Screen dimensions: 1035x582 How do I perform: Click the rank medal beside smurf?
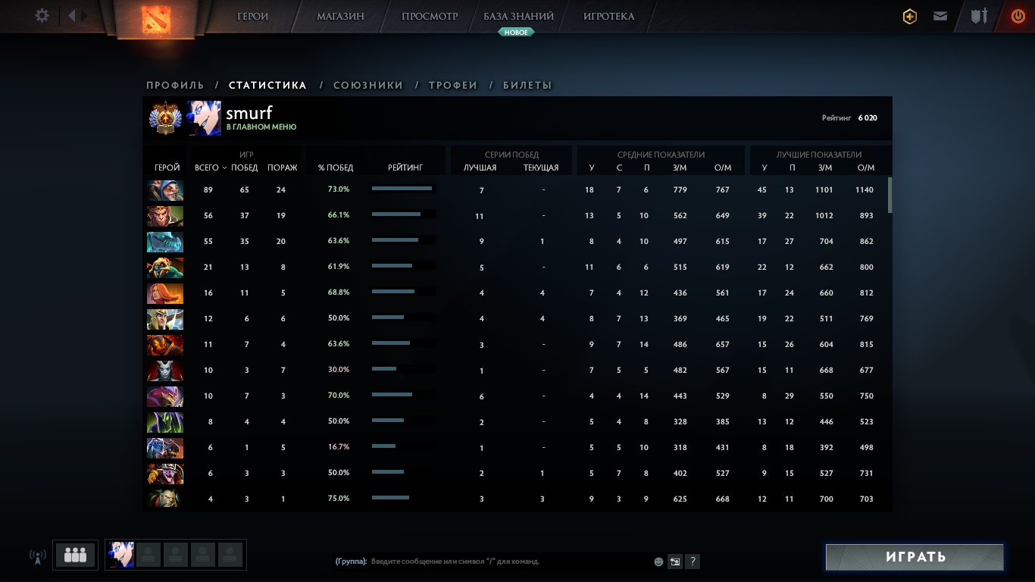[165, 117]
